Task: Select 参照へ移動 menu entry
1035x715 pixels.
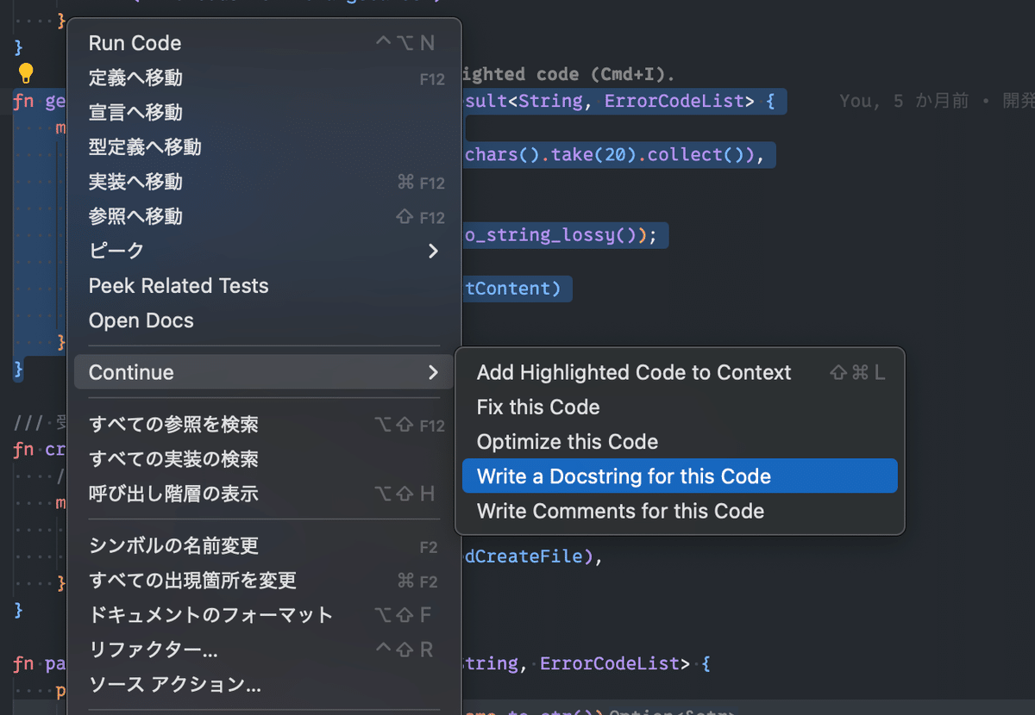Action: click(x=135, y=216)
